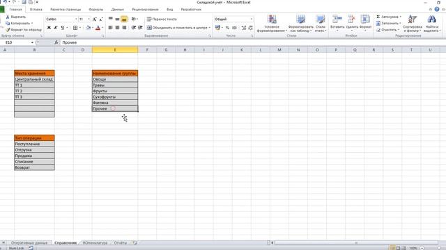This screenshot has height=250, width=446.
Task: Select cell Списание in operation types
Action: coord(34,162)
